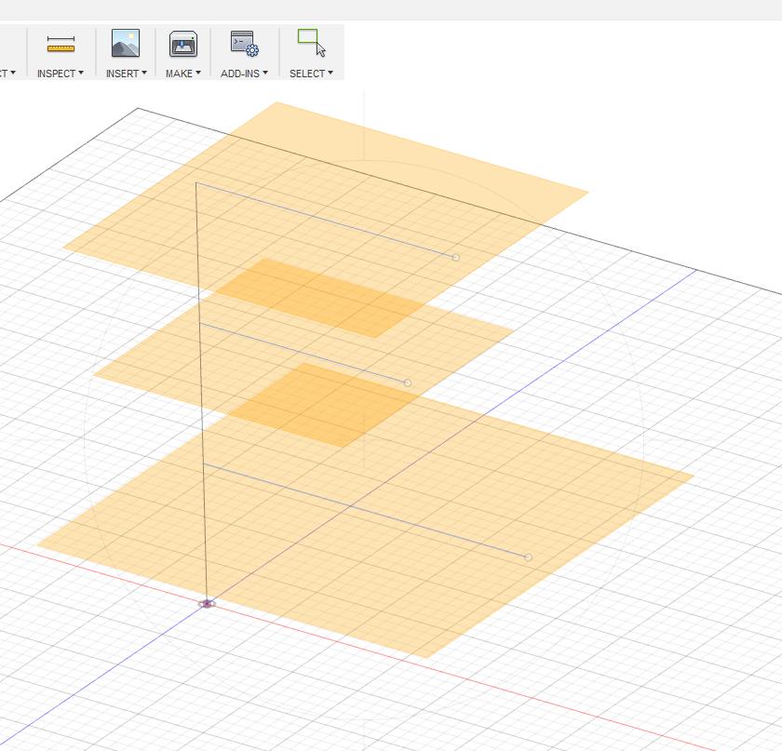
Task: Select the middle orange plane
Action: [x=279, y=363]
